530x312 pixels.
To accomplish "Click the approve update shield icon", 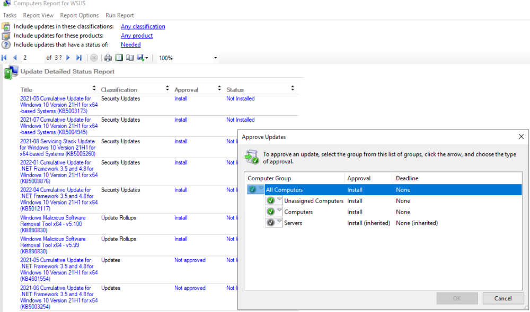I will (252, 157).
